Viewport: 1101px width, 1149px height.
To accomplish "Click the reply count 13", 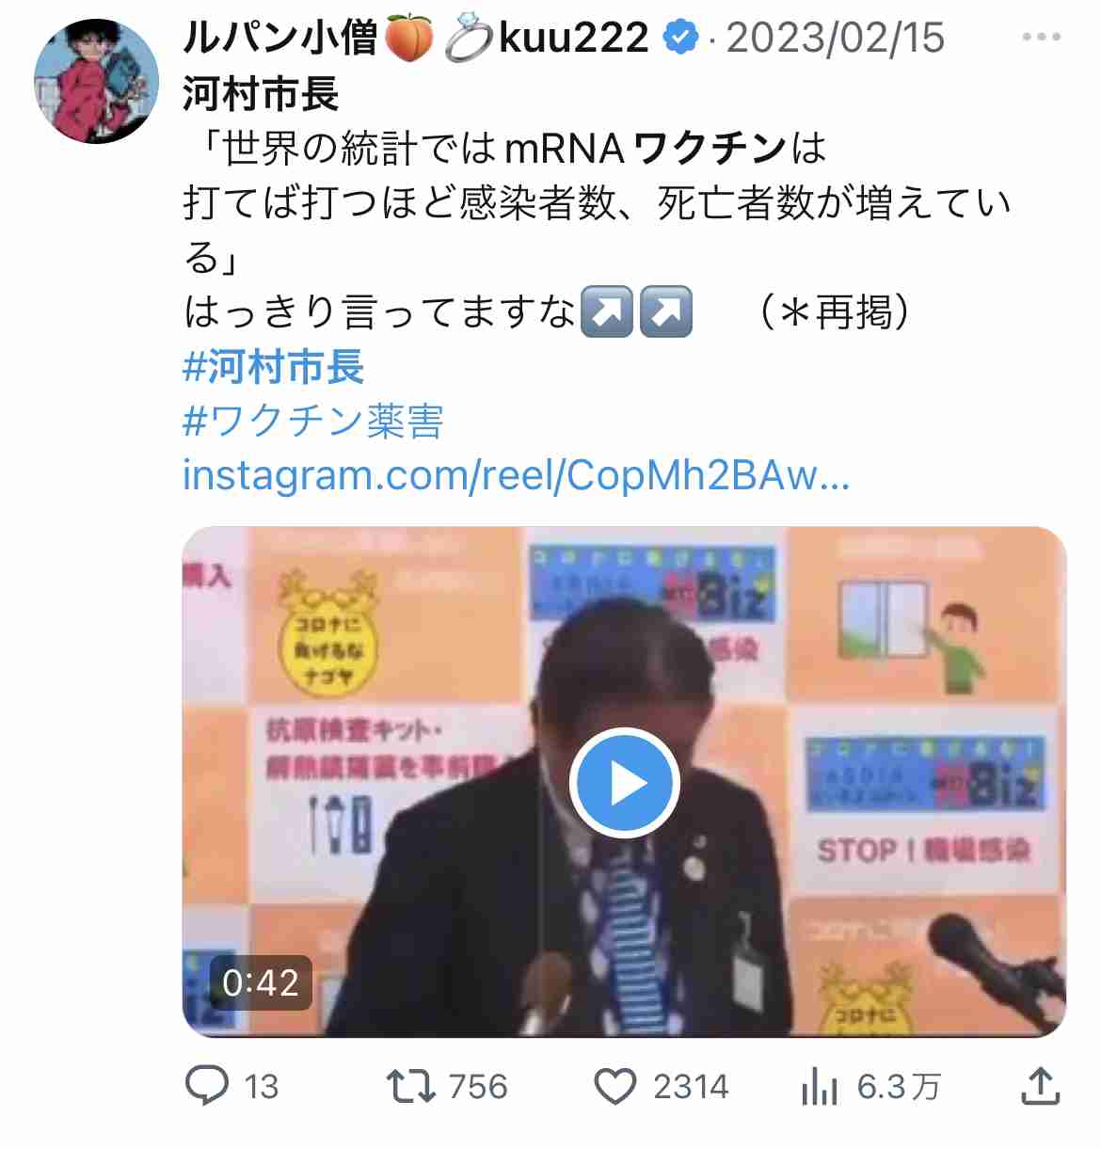I will [x=262, y=1087].
